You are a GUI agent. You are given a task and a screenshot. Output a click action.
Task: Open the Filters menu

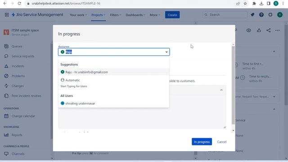click(116, 15)
